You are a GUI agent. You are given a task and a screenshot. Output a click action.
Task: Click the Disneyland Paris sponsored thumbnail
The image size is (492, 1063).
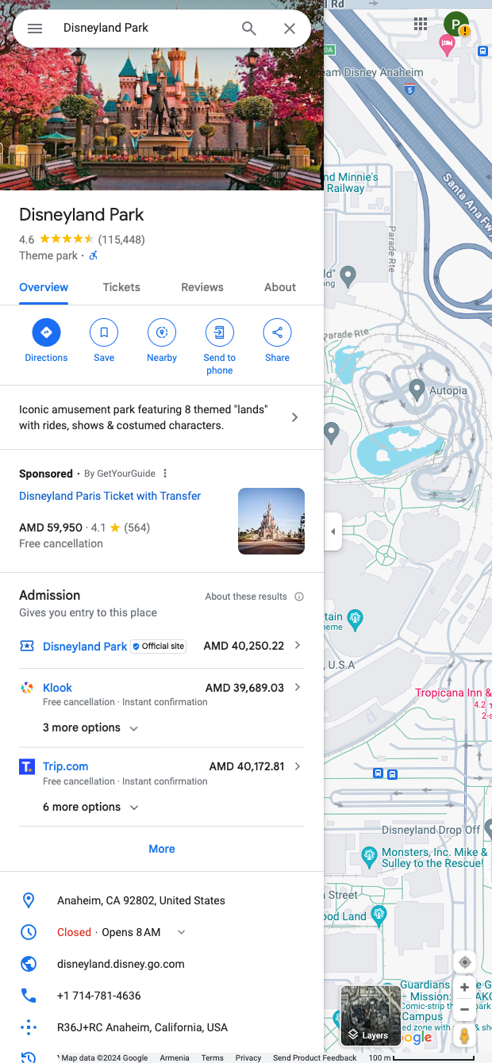(271, 521)
